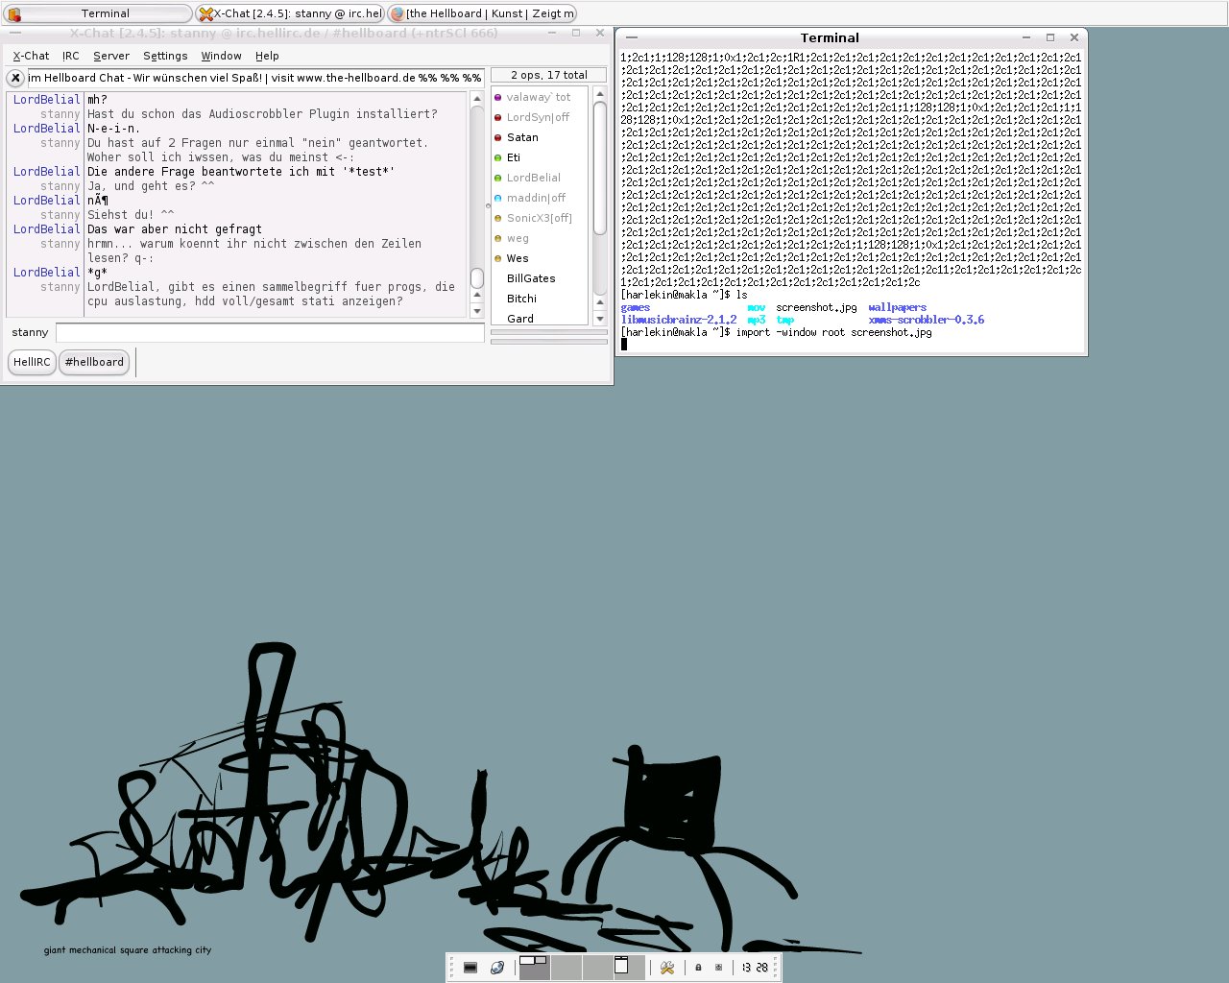Open the Window menu in X-Chat
1229x983 pixels.
221,56
